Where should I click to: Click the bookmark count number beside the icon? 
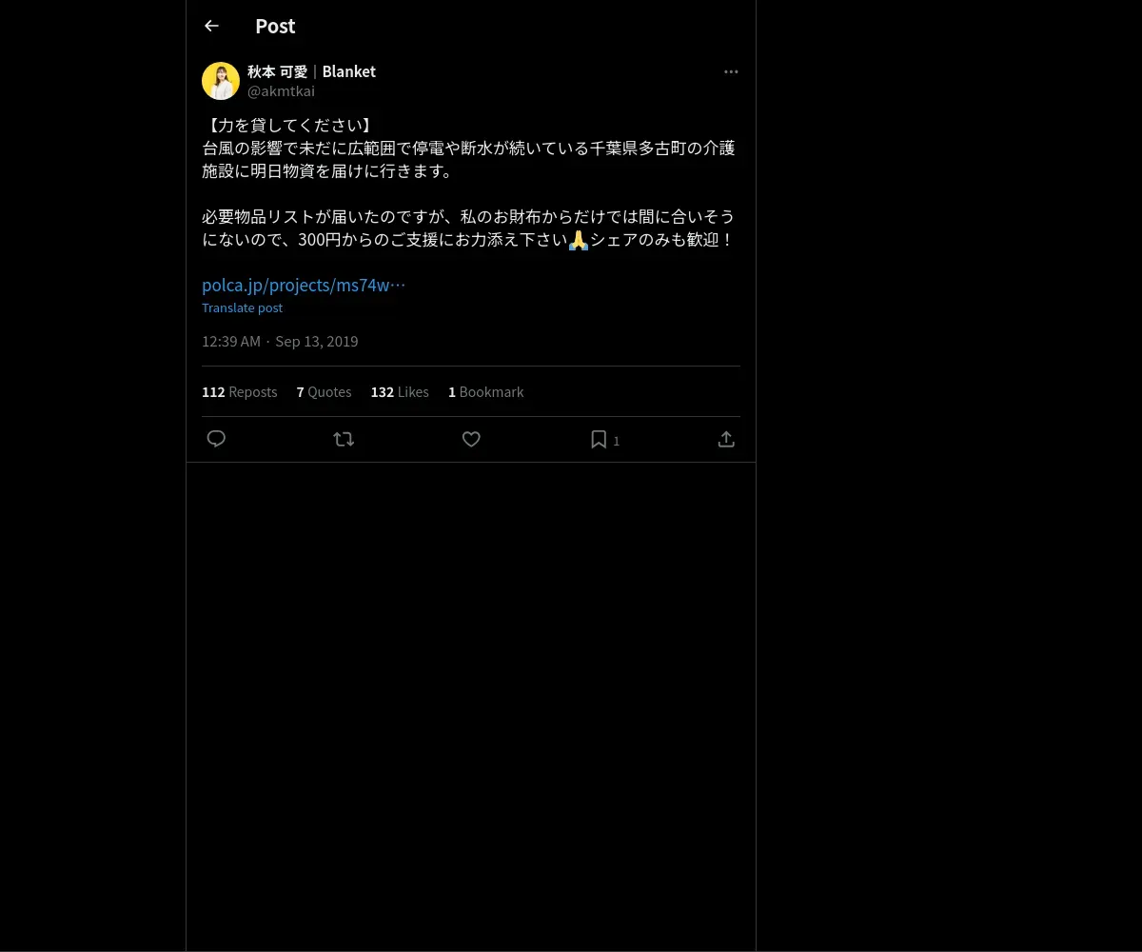pyautogui.click(x=616, y=441)
